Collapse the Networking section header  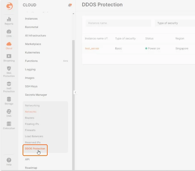tap(32, 106)
